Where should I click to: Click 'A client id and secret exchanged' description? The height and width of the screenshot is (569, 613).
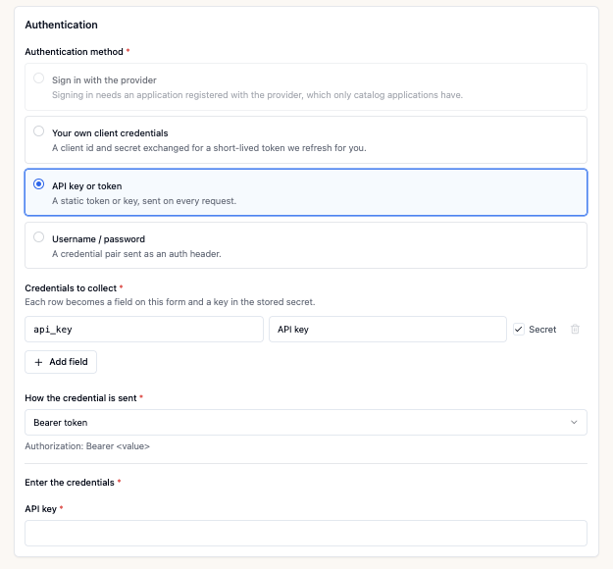209,148
